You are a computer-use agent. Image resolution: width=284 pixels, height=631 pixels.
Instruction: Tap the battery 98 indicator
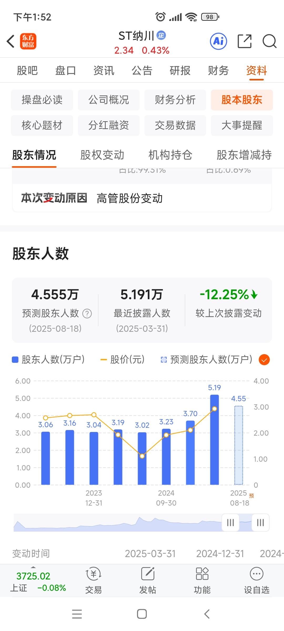[210, 17]
